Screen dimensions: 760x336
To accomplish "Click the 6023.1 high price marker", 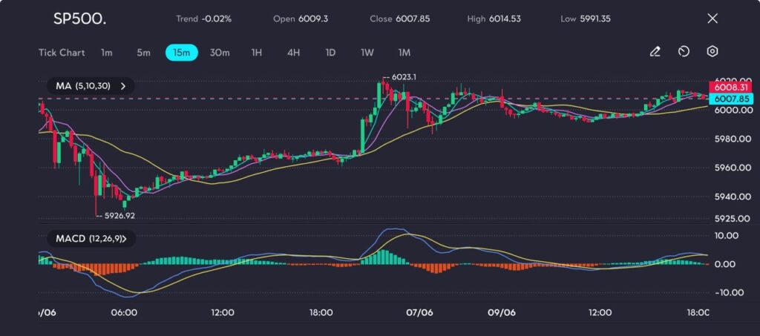I will pyautogui.click(x=402, y=76).
